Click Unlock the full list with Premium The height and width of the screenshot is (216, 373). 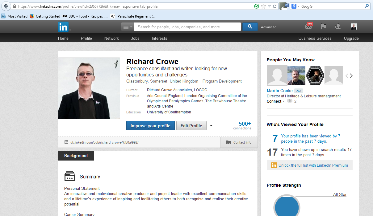point(313,165)
